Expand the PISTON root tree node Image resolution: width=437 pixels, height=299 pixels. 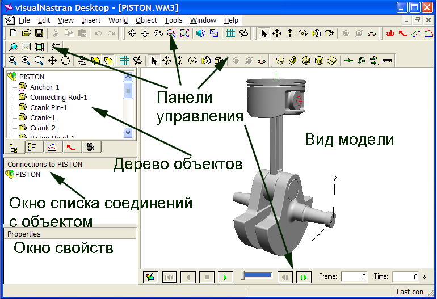[x=12, y=77]
